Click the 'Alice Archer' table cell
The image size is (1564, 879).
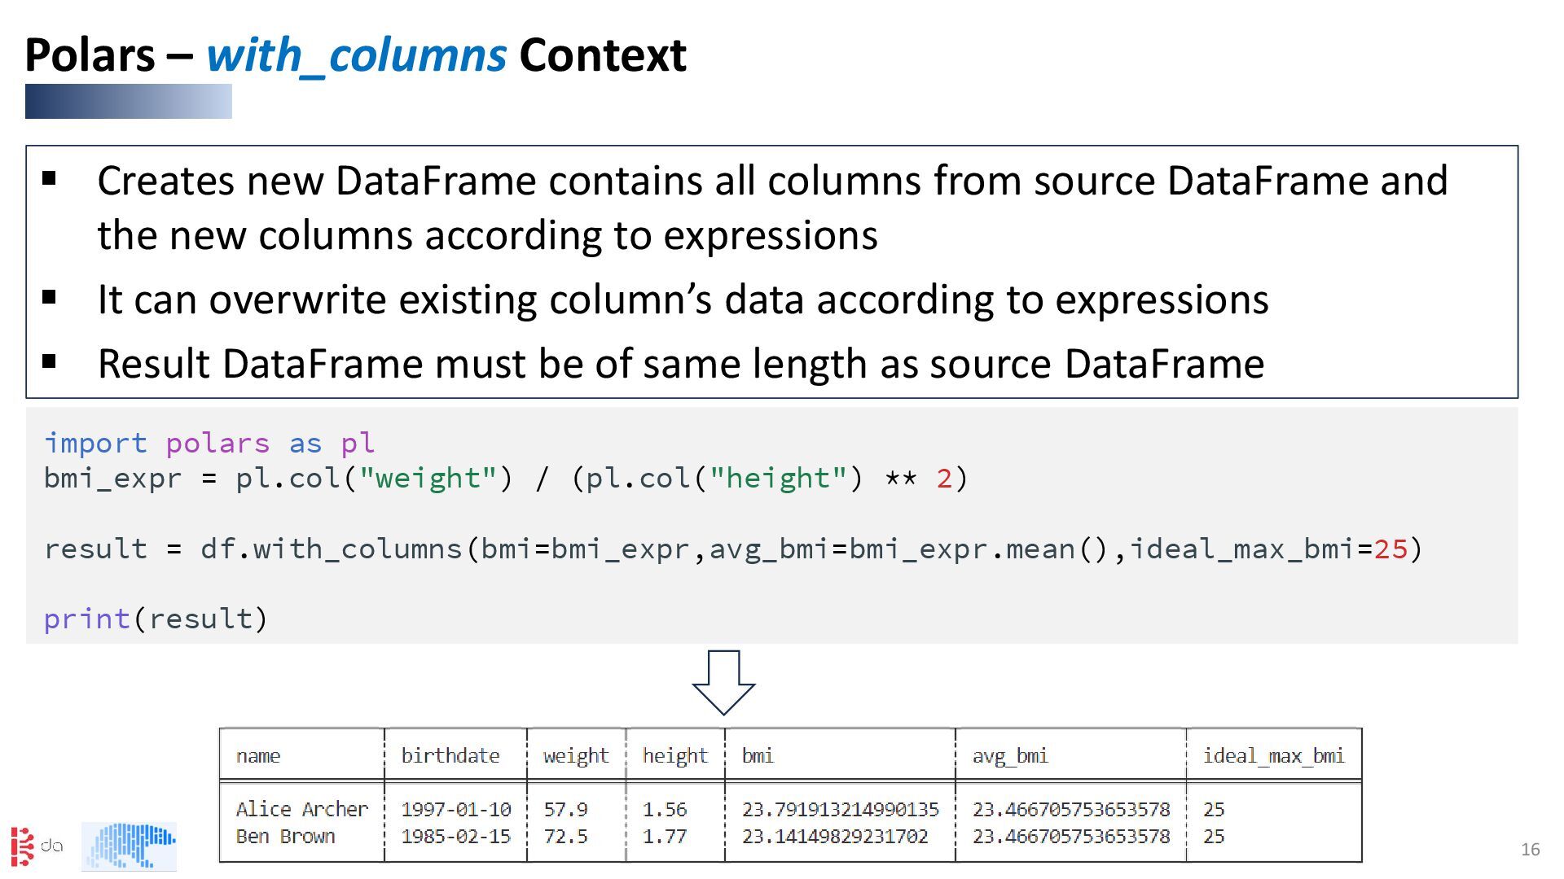click(x=301, y=810)
